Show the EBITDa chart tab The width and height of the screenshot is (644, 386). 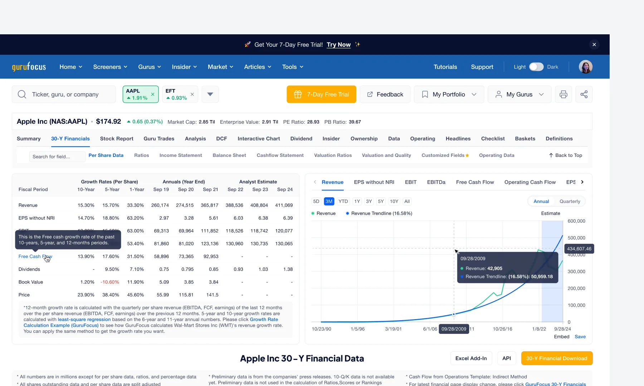pos(436,182)
